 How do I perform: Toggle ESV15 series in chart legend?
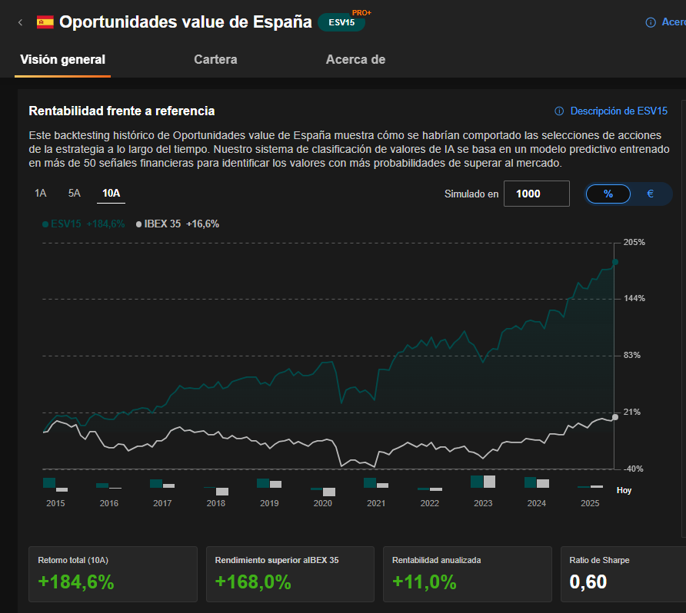pyautogui.click(x=84, y=224)
